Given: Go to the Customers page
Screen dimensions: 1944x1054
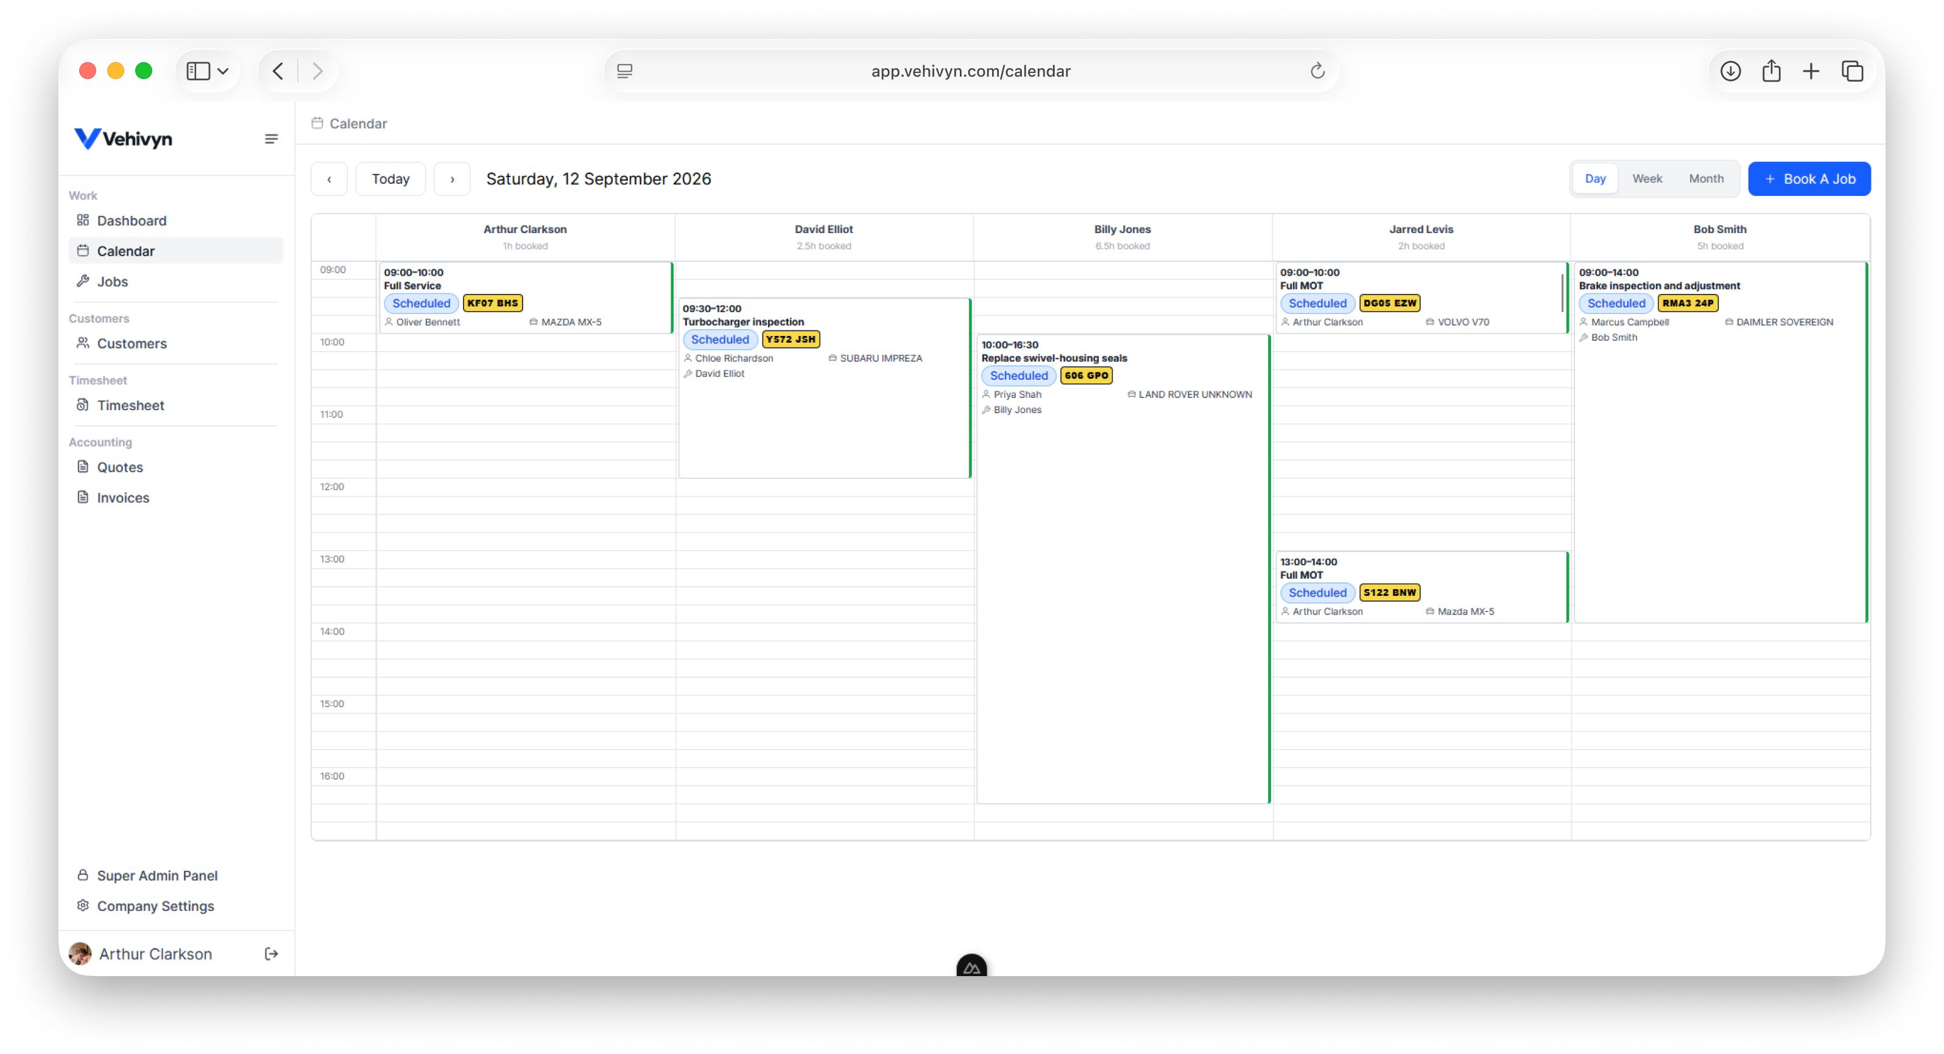Looking at the screenshot, I should point(175,343).
